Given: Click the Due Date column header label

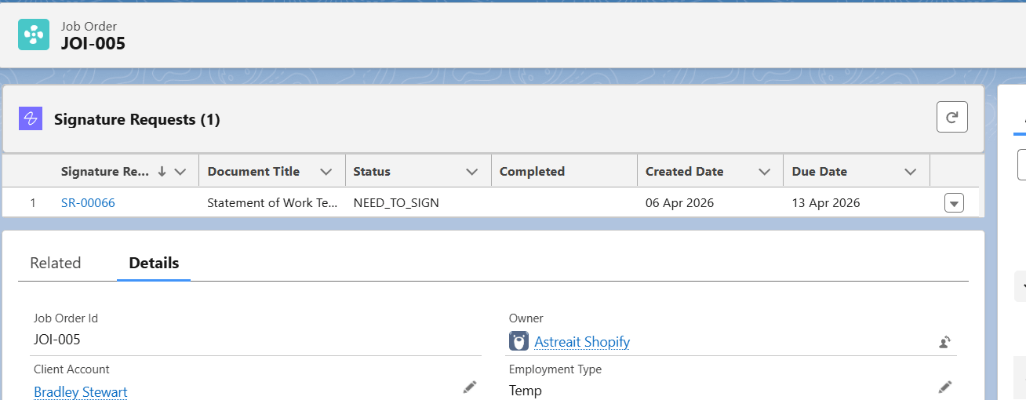Looking at the screenshot, I should tap(820, 172).
